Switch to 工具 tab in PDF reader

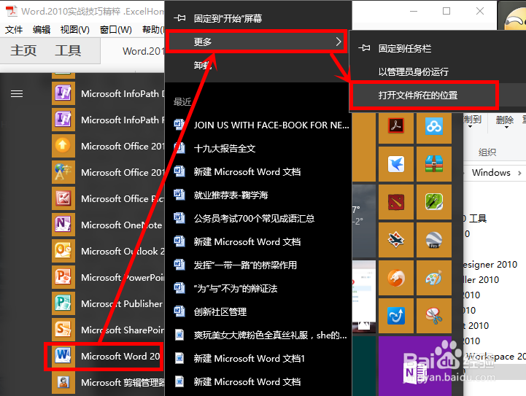tap(68, 50)
